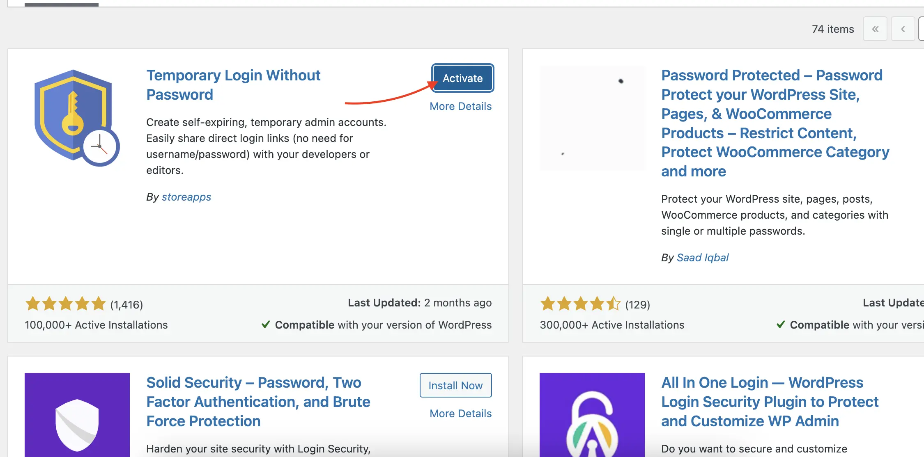Click the Password Protected plugin thumbnail
The width and height of the screenshot is (924, 457).
593,118
